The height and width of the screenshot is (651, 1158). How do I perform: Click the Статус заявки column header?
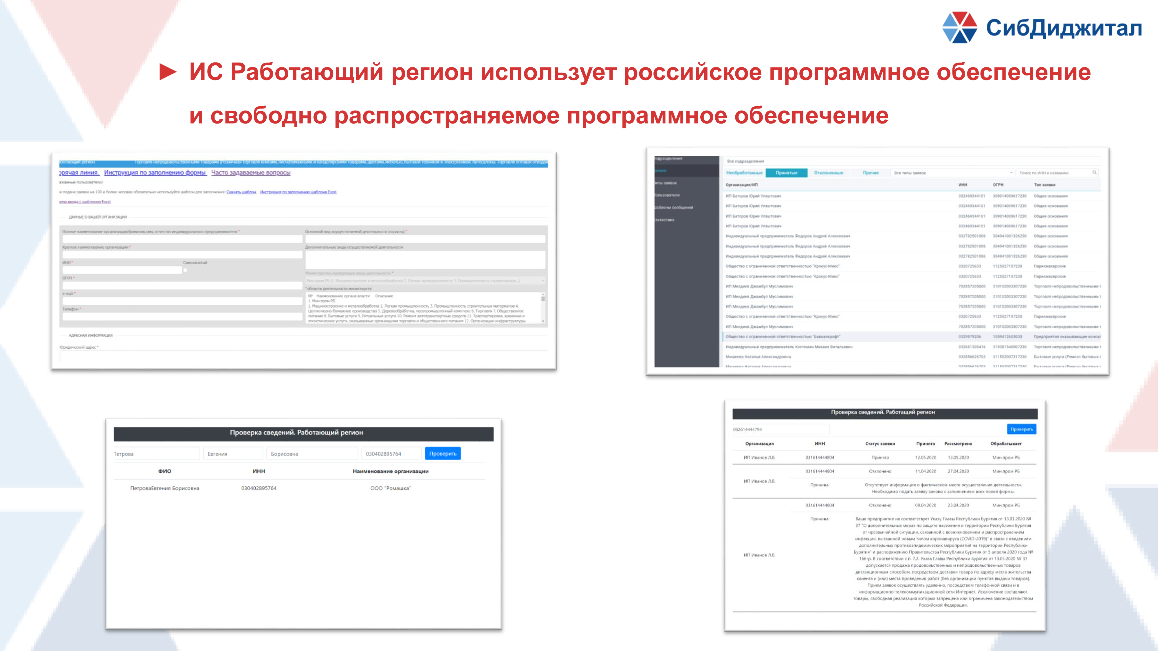(x=880, y=444)
